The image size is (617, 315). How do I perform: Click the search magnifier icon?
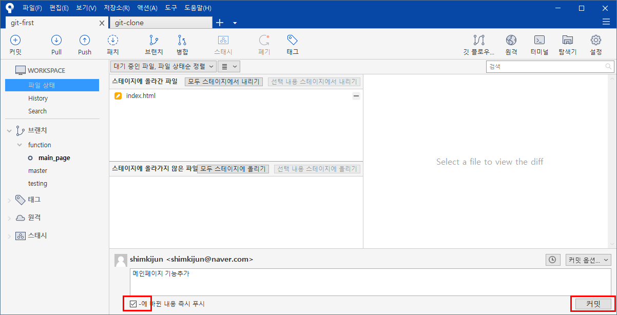608,66
